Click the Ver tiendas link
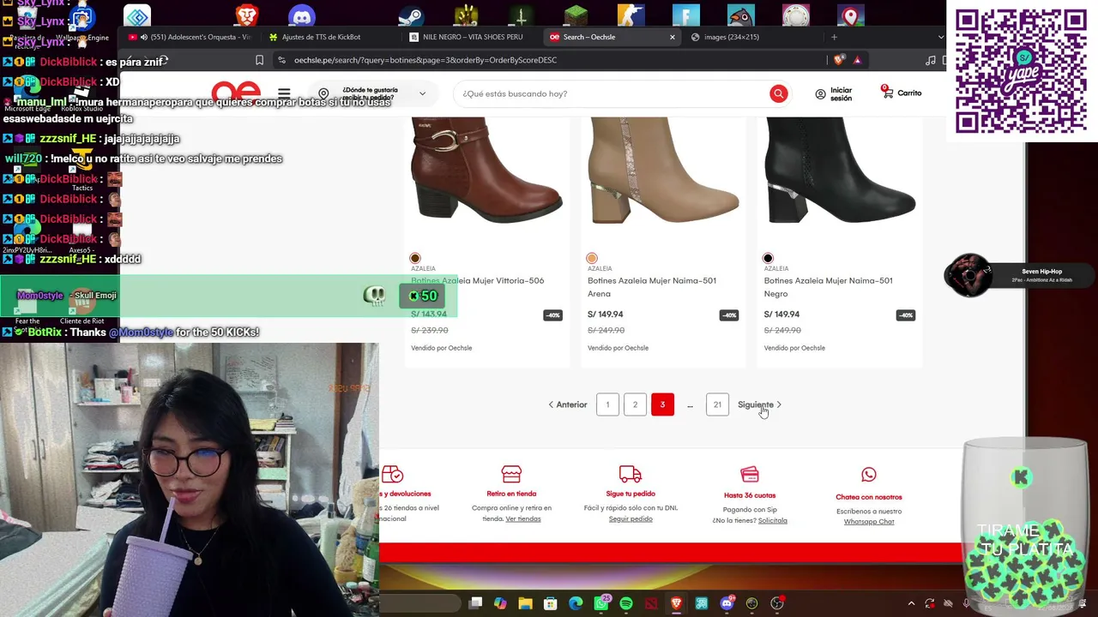Image resolution: width=1098 pixels, height=617 pixels. point(523,519)
